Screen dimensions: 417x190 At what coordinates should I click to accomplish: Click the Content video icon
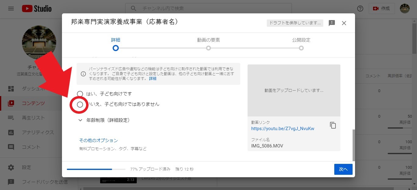tap(11, 103)
